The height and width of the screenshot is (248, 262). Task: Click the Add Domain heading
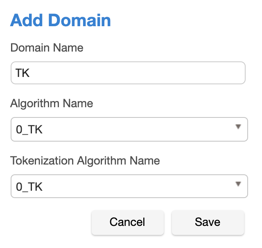(61, 20)
